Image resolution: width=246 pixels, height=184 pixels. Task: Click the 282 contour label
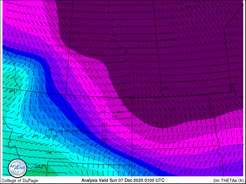(x=74, y=131)
